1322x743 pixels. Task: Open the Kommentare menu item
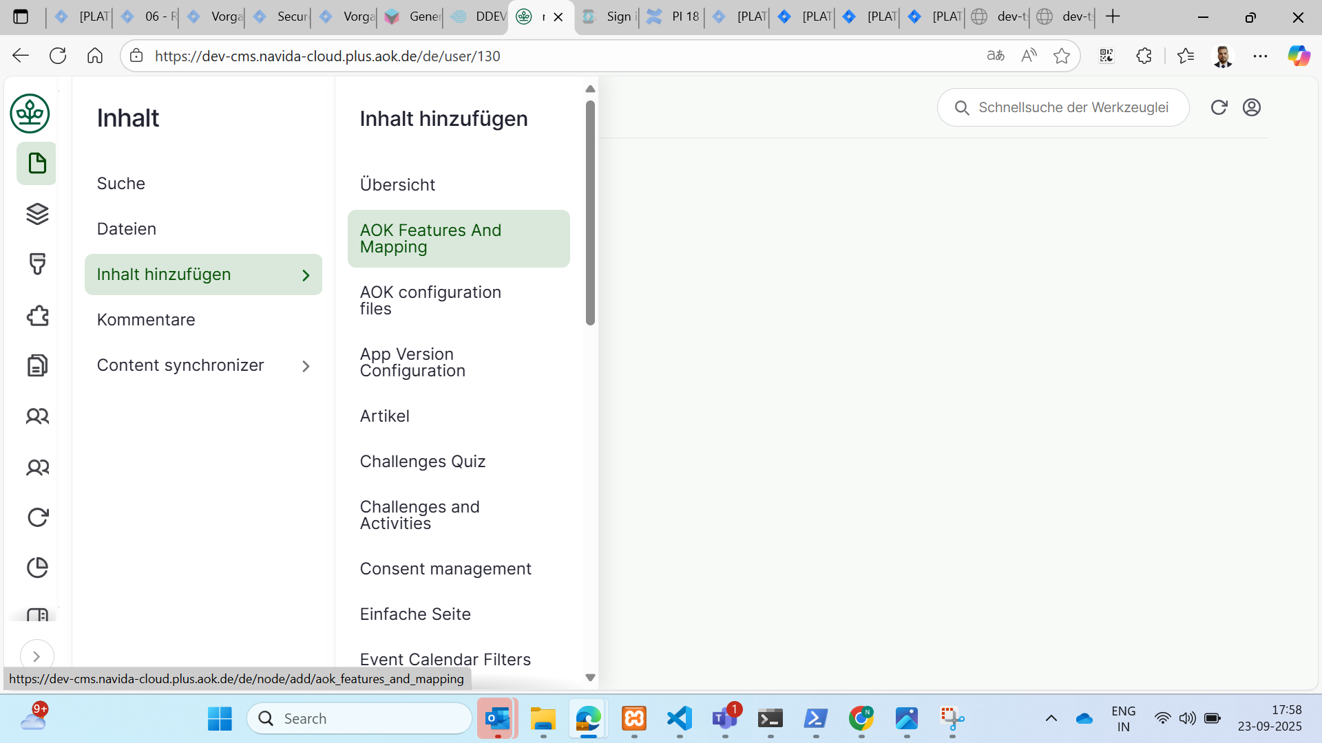146,320
